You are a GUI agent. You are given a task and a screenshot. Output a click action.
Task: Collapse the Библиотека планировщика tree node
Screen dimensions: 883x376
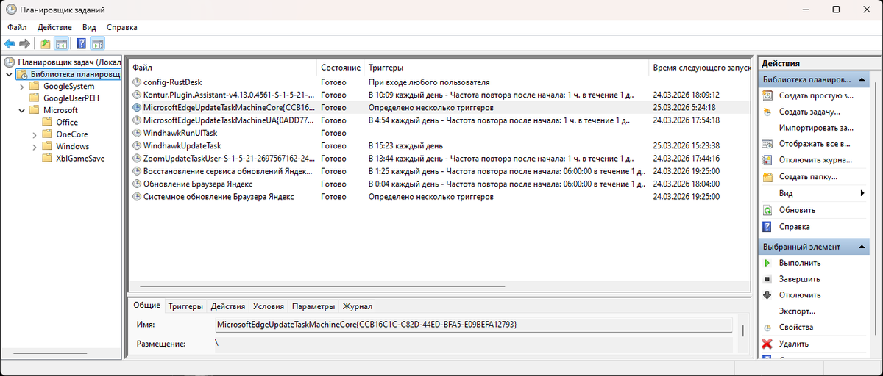[8, 74]
